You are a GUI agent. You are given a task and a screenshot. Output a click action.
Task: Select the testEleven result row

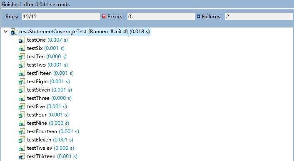tap(46, 140)
